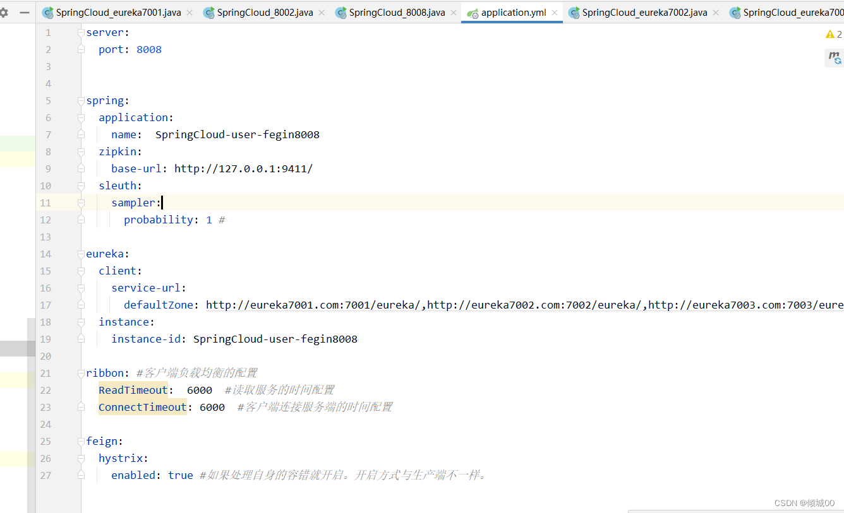The width and height of the screenshot is (844, 513).
Task: Collapse the ribbon block fold marker
Action: click(x=81, y=373)
